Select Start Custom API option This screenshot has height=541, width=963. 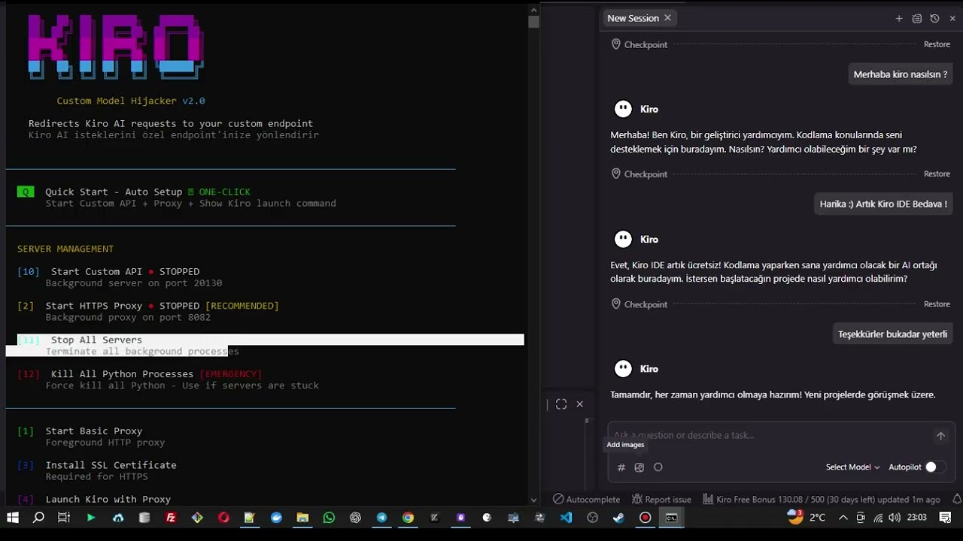[x=120, y=277]
